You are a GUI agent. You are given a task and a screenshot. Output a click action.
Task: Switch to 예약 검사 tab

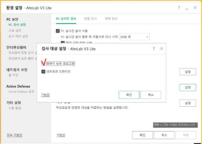point(111,19)
